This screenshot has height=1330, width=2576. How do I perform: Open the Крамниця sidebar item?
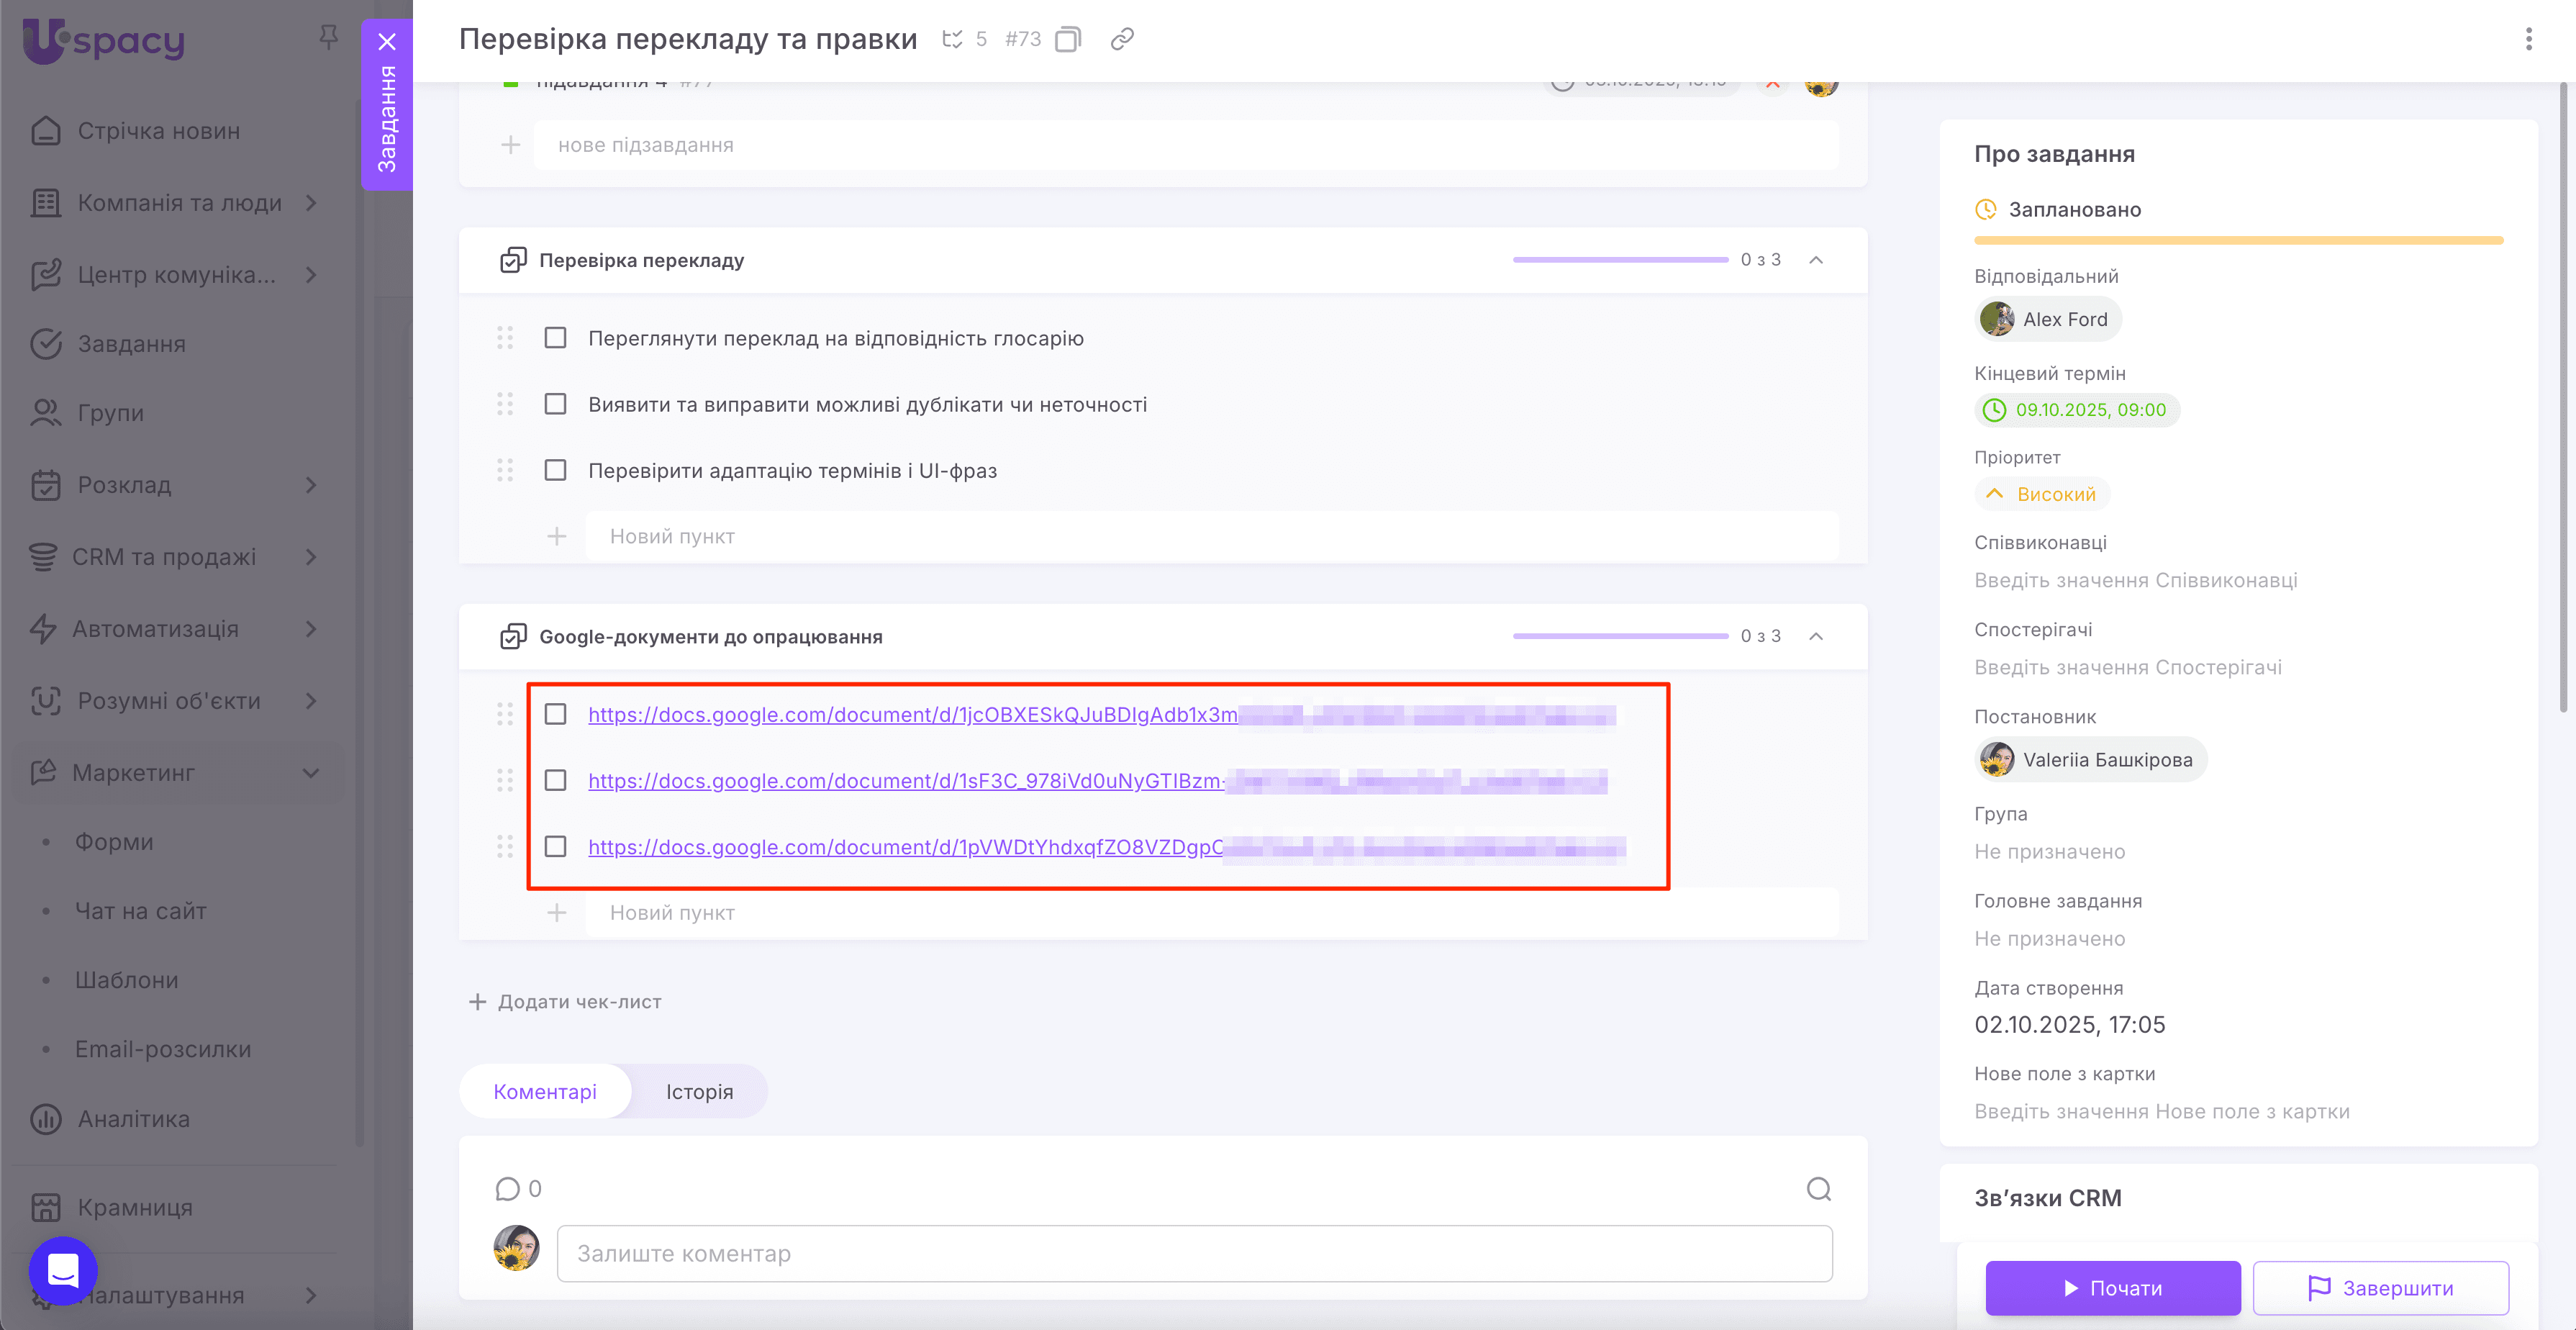[133, 1207]
